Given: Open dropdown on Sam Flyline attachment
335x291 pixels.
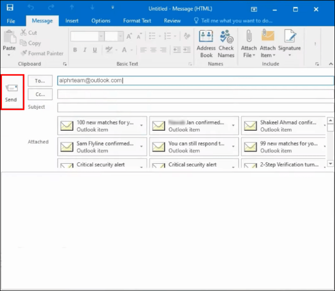Looking at the screenshot, I should pos(142,146).
